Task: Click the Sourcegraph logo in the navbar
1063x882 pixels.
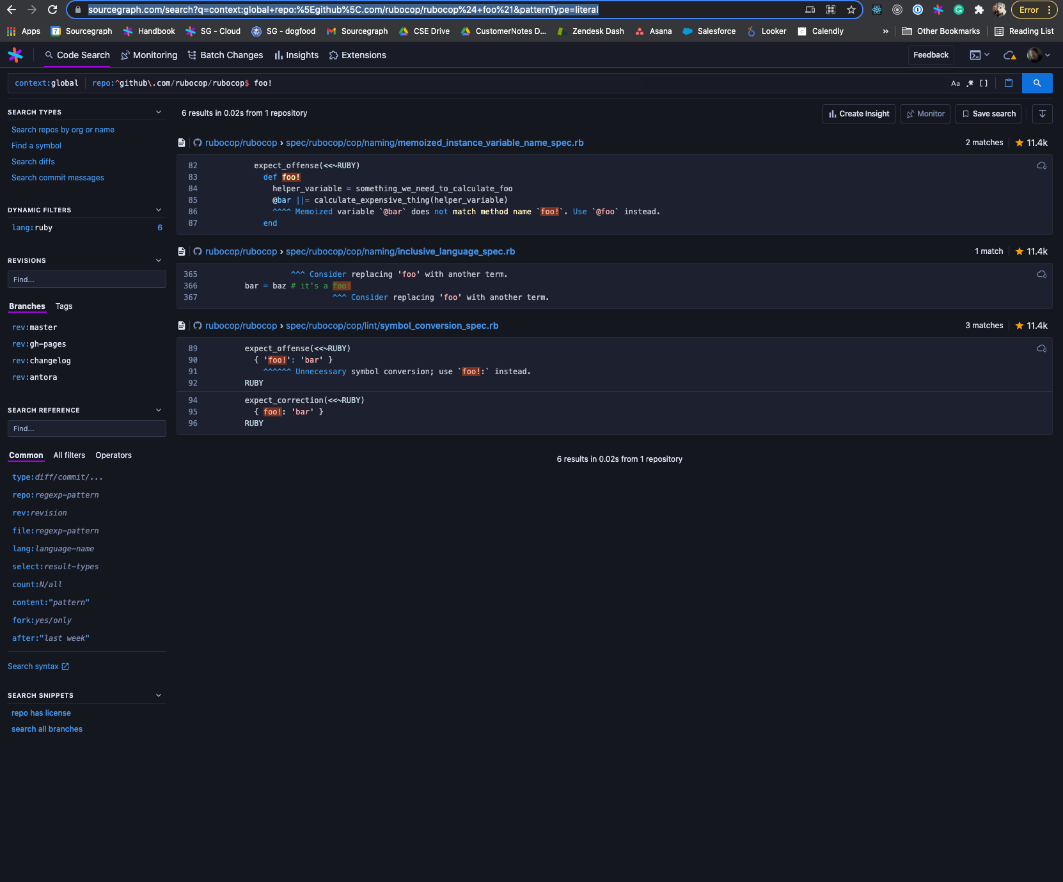Action: 15,55
